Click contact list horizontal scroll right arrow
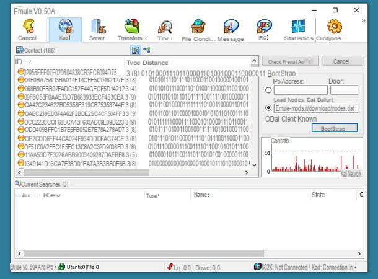 tap(247, 172)
